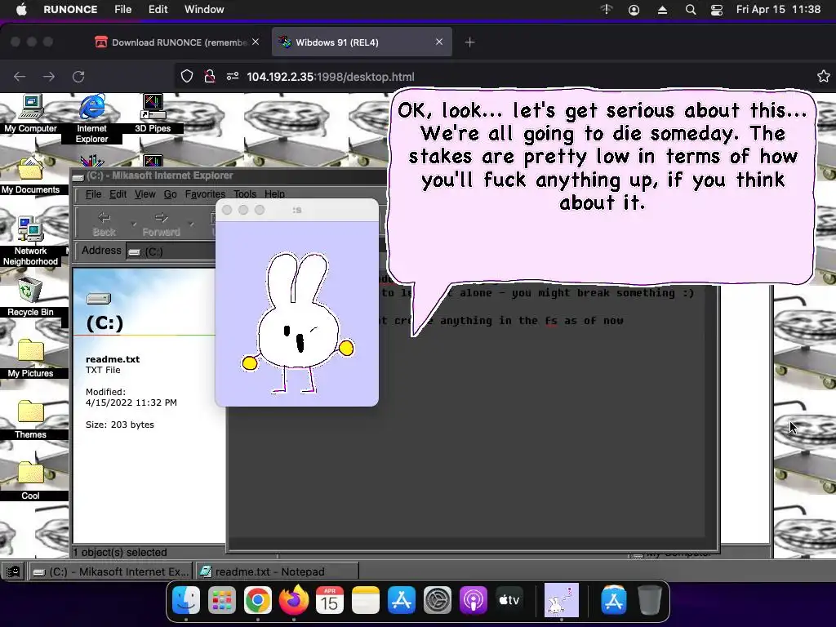Open the My Documents folder icon
The height and width of the screenshot is (627, 836).
click(30, 176)
